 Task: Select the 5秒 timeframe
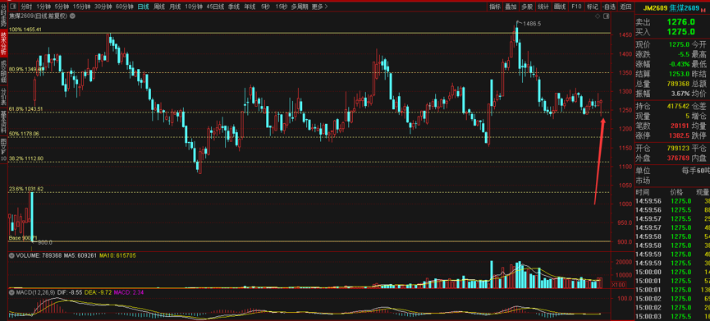click(x=265, y=7)
